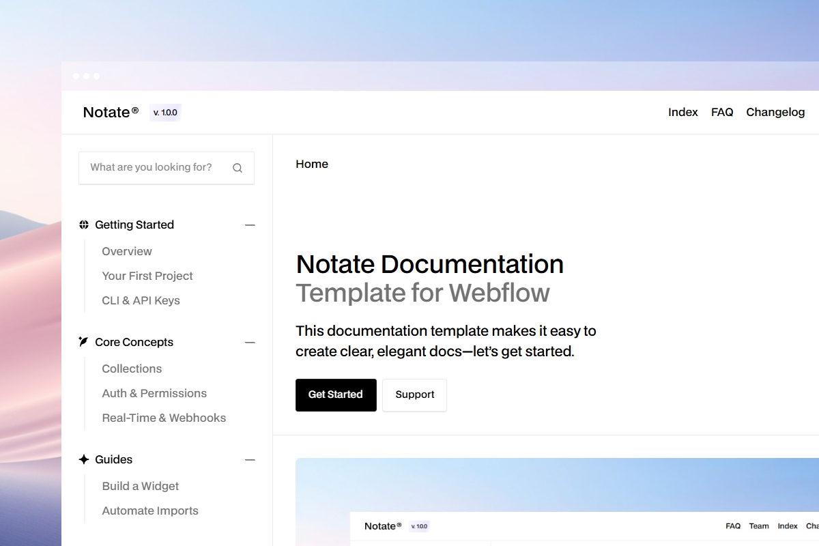The image size is (819, 546).
Task: Click the Home breadcrumb
Action: [x=312, y=164]
